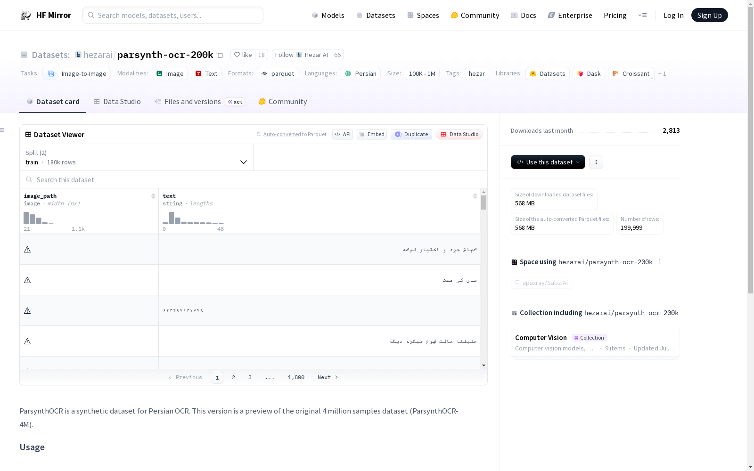Toggle the left sidebar table of contents icon
This screenshot has height=471, width=754.
[x=2, y=130]
